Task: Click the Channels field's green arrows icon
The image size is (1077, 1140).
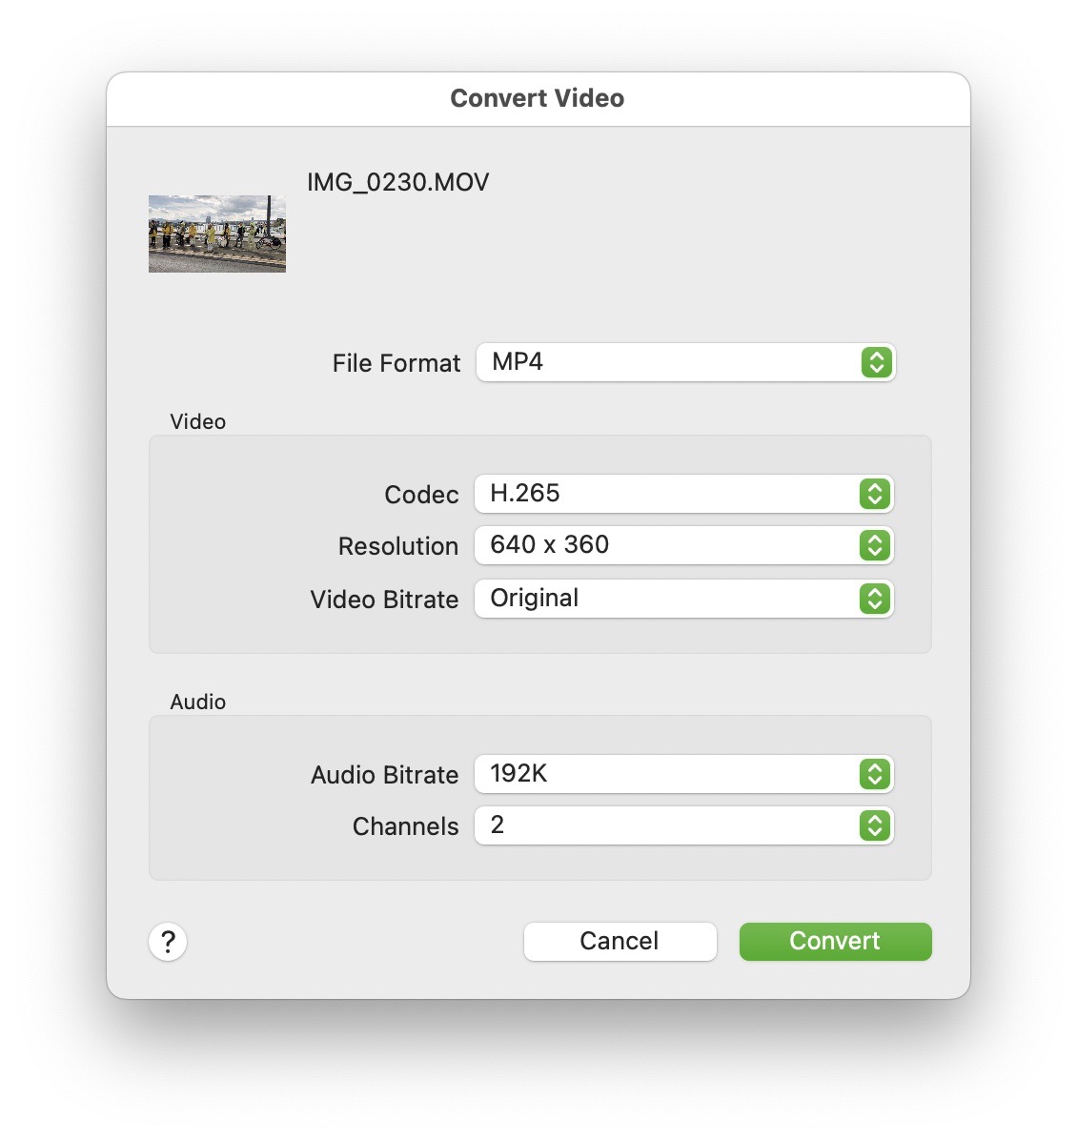Action: tap(874, 825)
